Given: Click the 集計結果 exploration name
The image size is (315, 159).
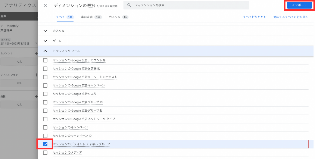Looking at the screenshot, I should 6,30.
